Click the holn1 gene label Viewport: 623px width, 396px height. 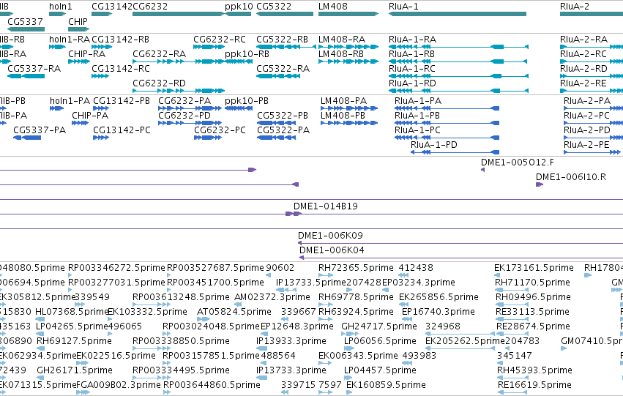[60, 7]
